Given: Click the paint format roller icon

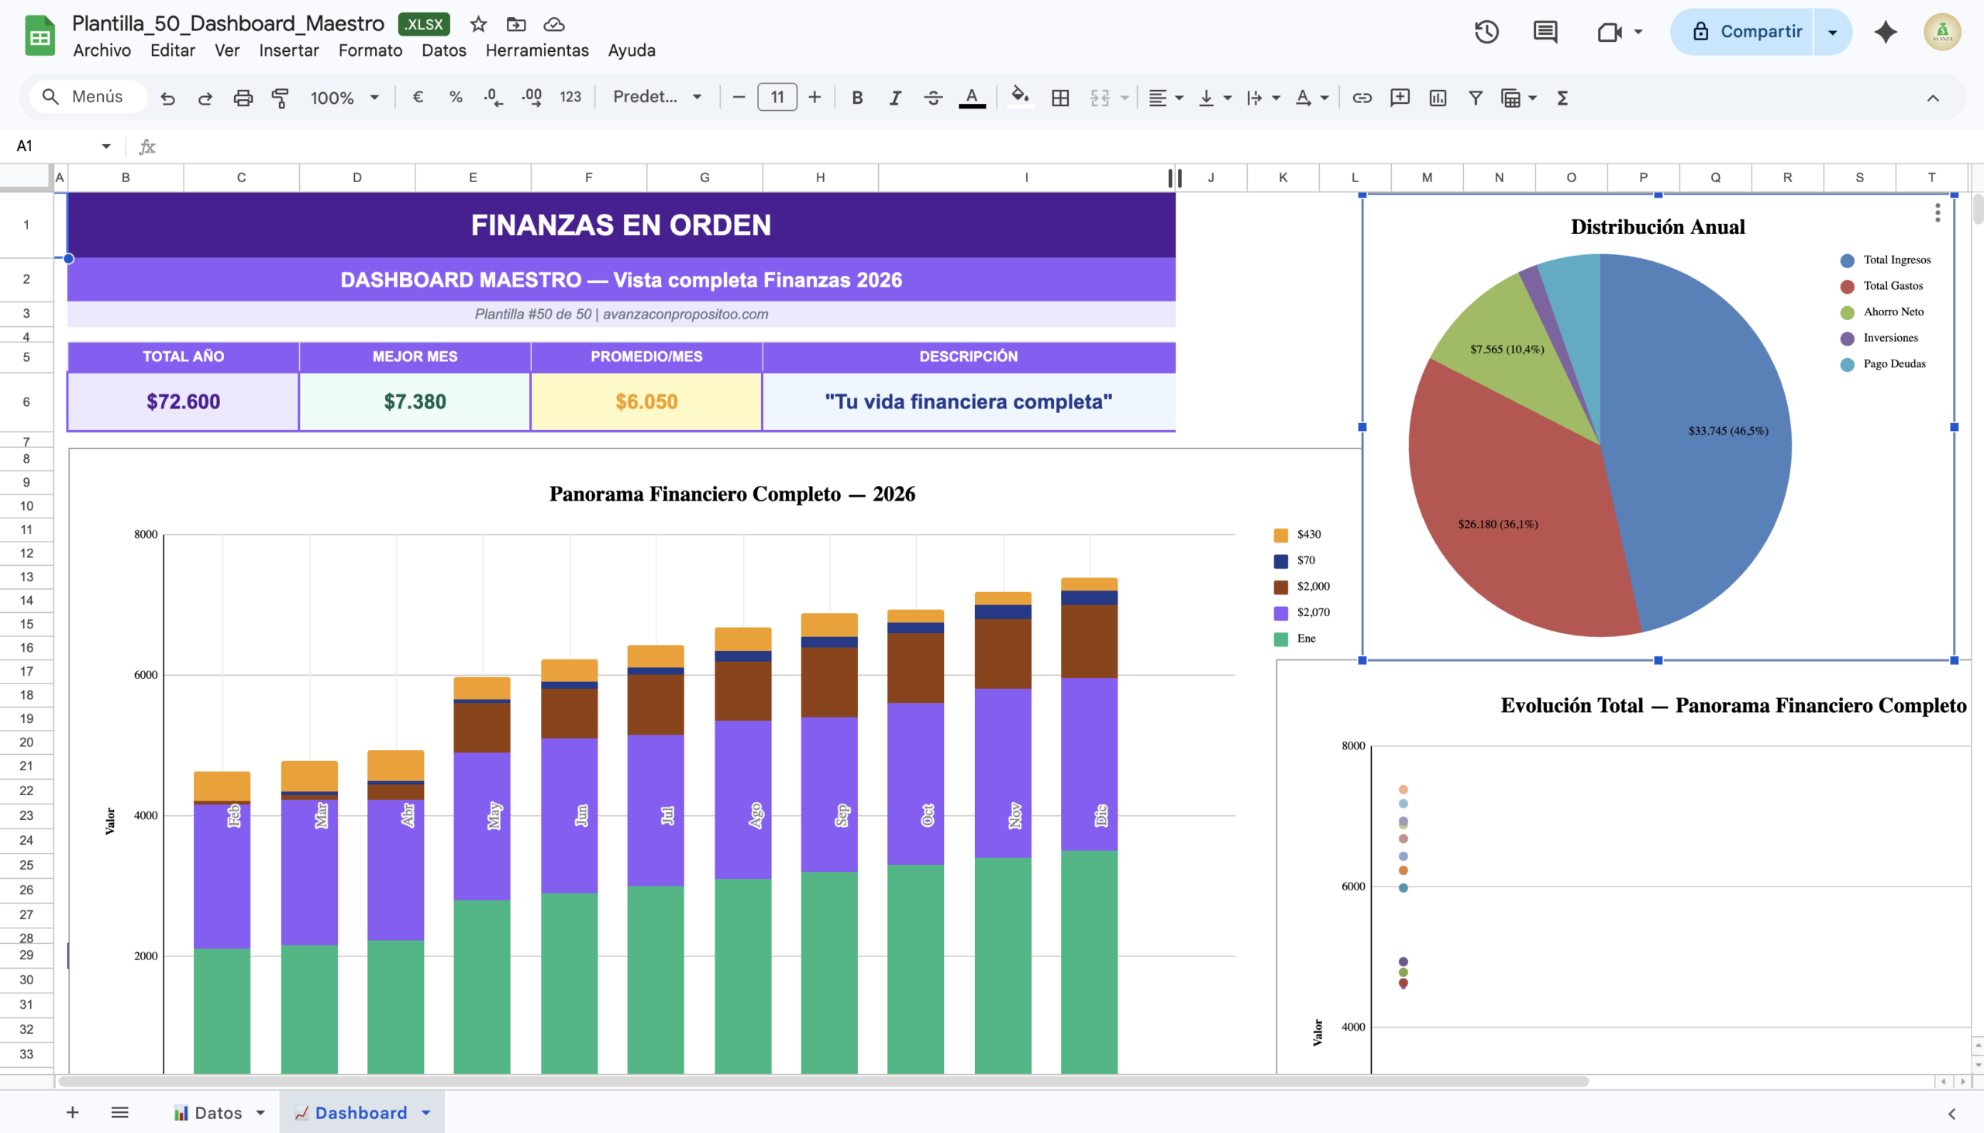Looking at the screenshot, I should pos(280,98).
